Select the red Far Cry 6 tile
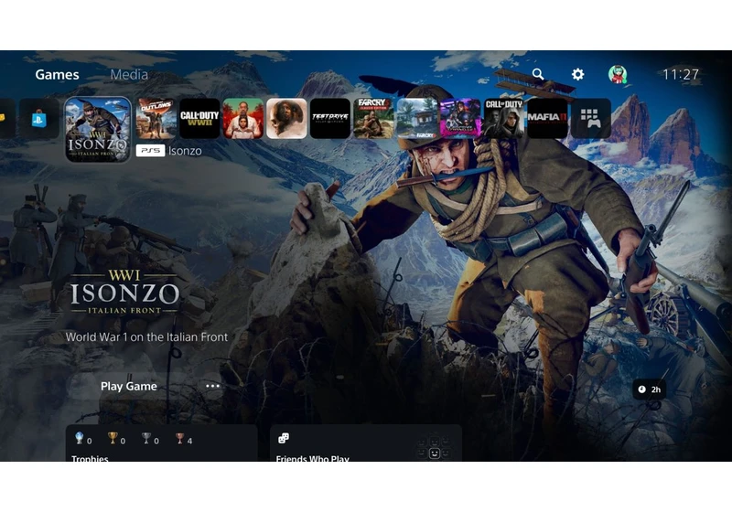 243,119
